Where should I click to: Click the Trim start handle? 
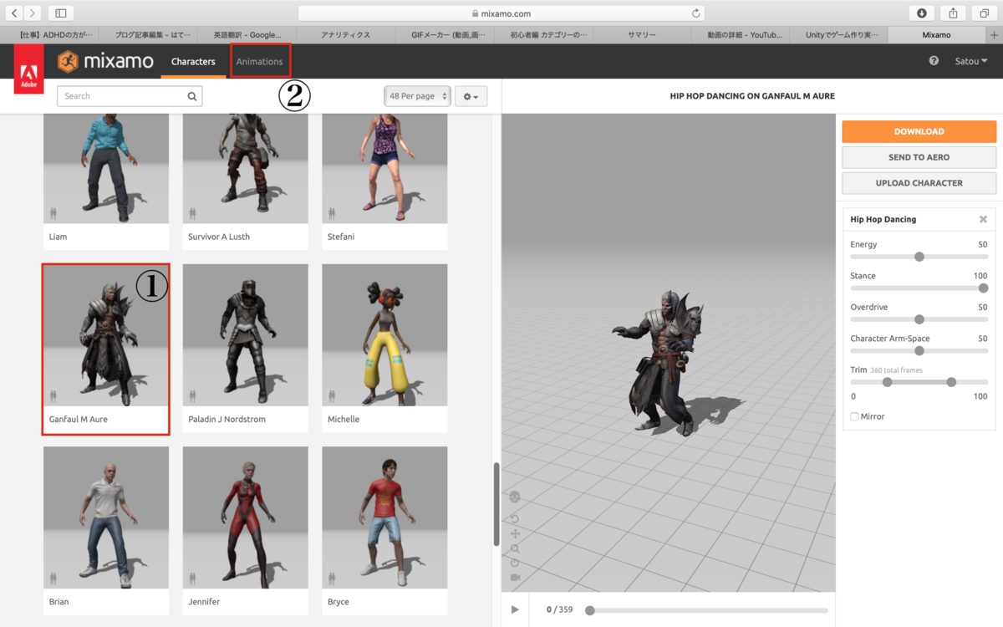coord(887,382)
